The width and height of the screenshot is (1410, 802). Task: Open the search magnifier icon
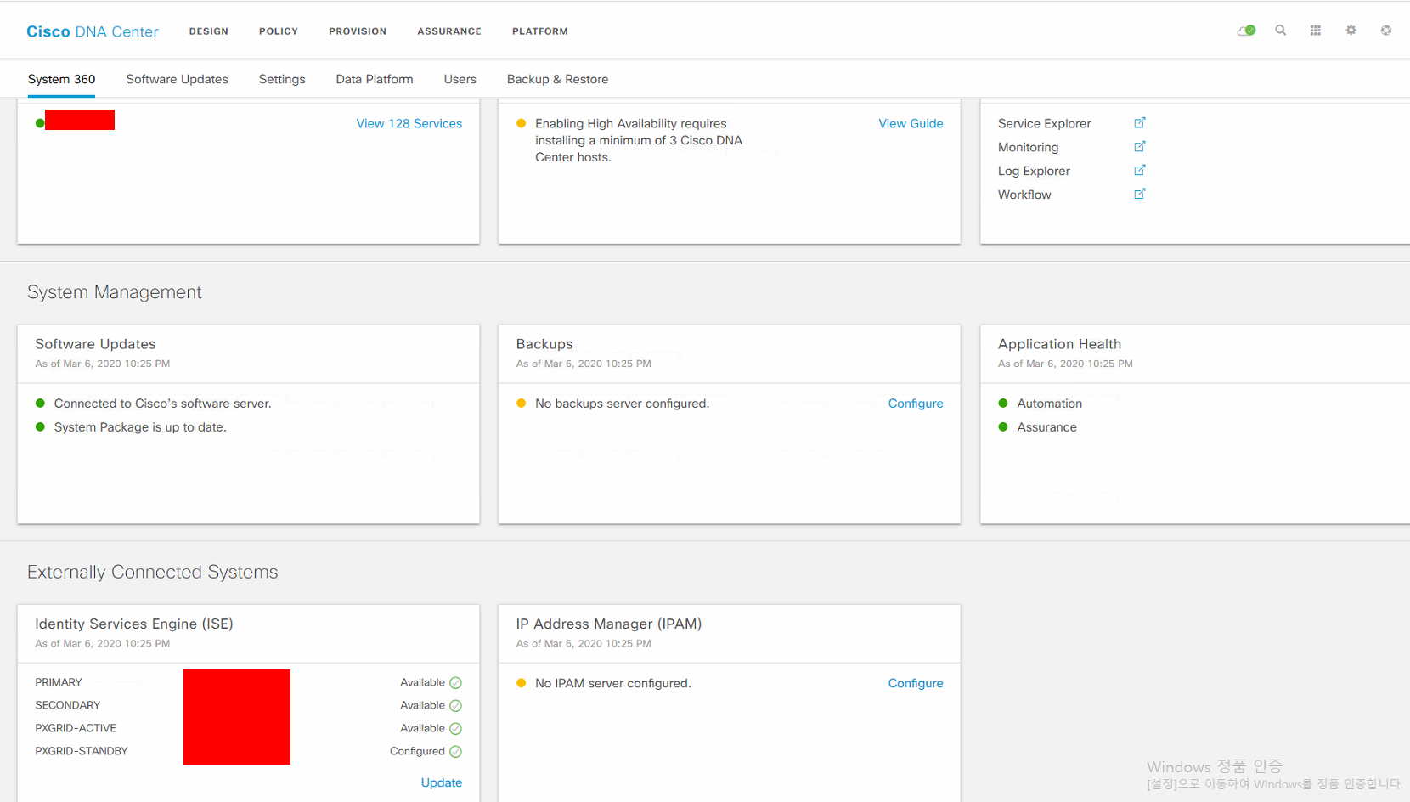pyautogui.click(x=1281, y=31)
